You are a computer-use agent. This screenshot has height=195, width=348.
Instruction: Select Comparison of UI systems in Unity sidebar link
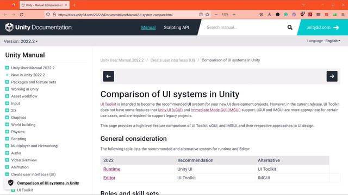(x=48, y=183)
